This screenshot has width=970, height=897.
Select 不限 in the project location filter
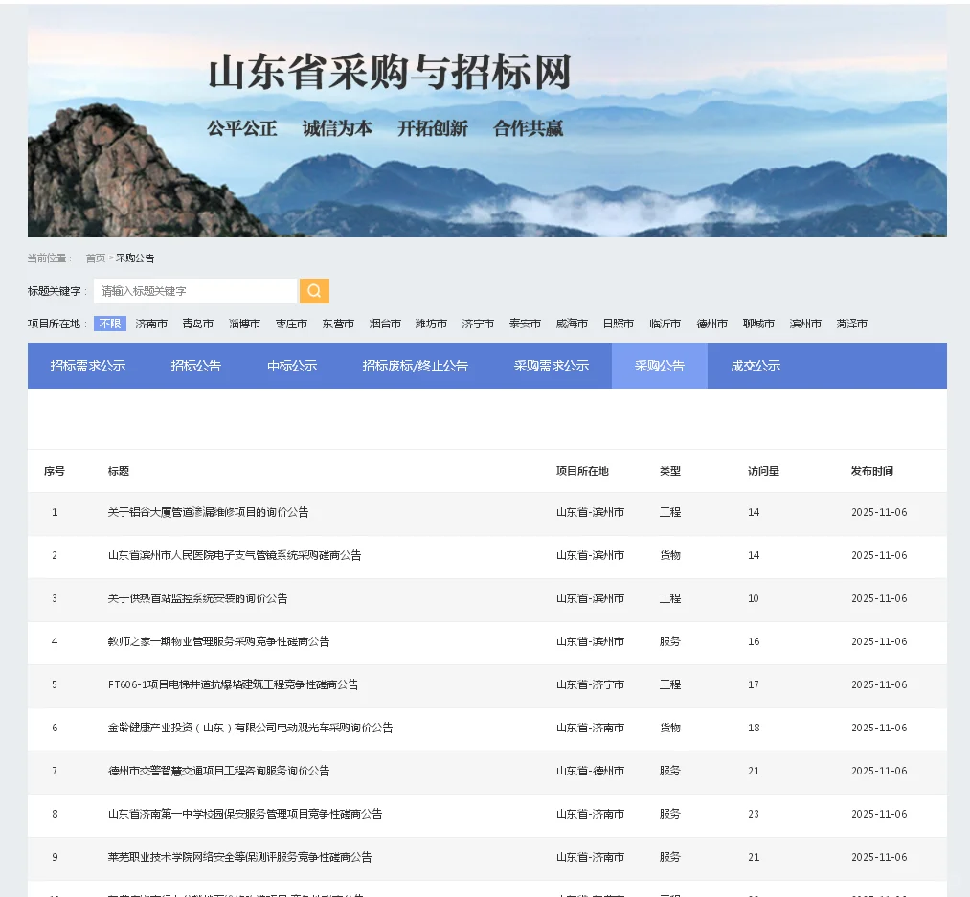click(110, 323)
